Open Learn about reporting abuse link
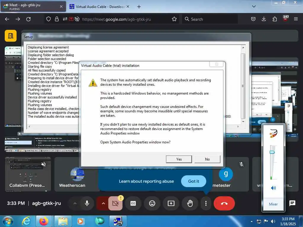 [146, 181]
